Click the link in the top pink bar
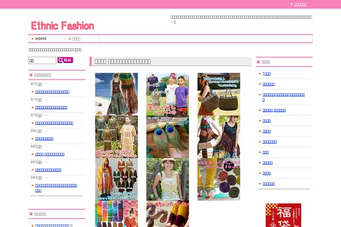Screen dimensions: 341x227 pyautogui.click(x=300, y=5)
